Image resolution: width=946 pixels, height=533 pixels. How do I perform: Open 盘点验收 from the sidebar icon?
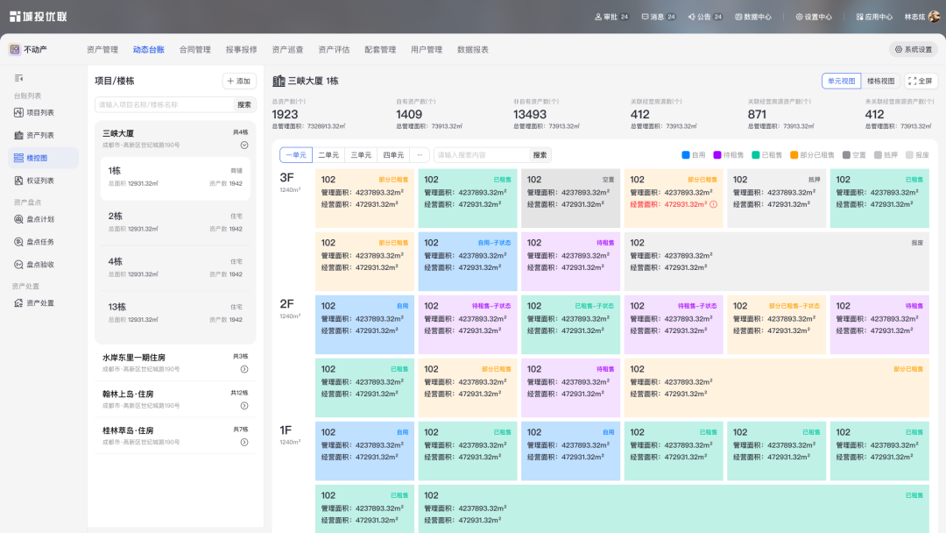click(19, 264)
